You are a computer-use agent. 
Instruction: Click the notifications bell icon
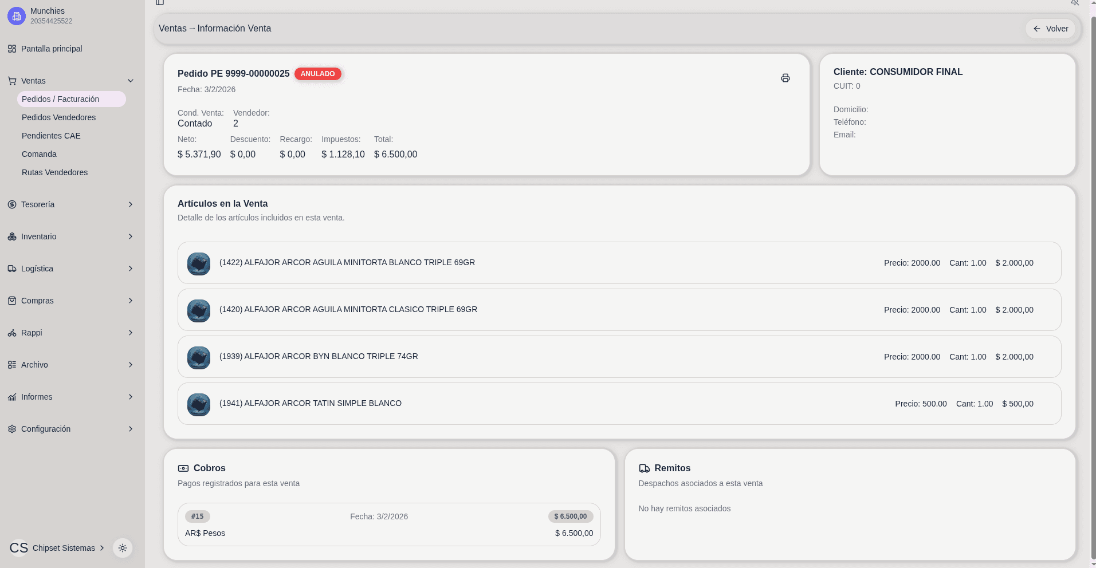pos(1075,2)
